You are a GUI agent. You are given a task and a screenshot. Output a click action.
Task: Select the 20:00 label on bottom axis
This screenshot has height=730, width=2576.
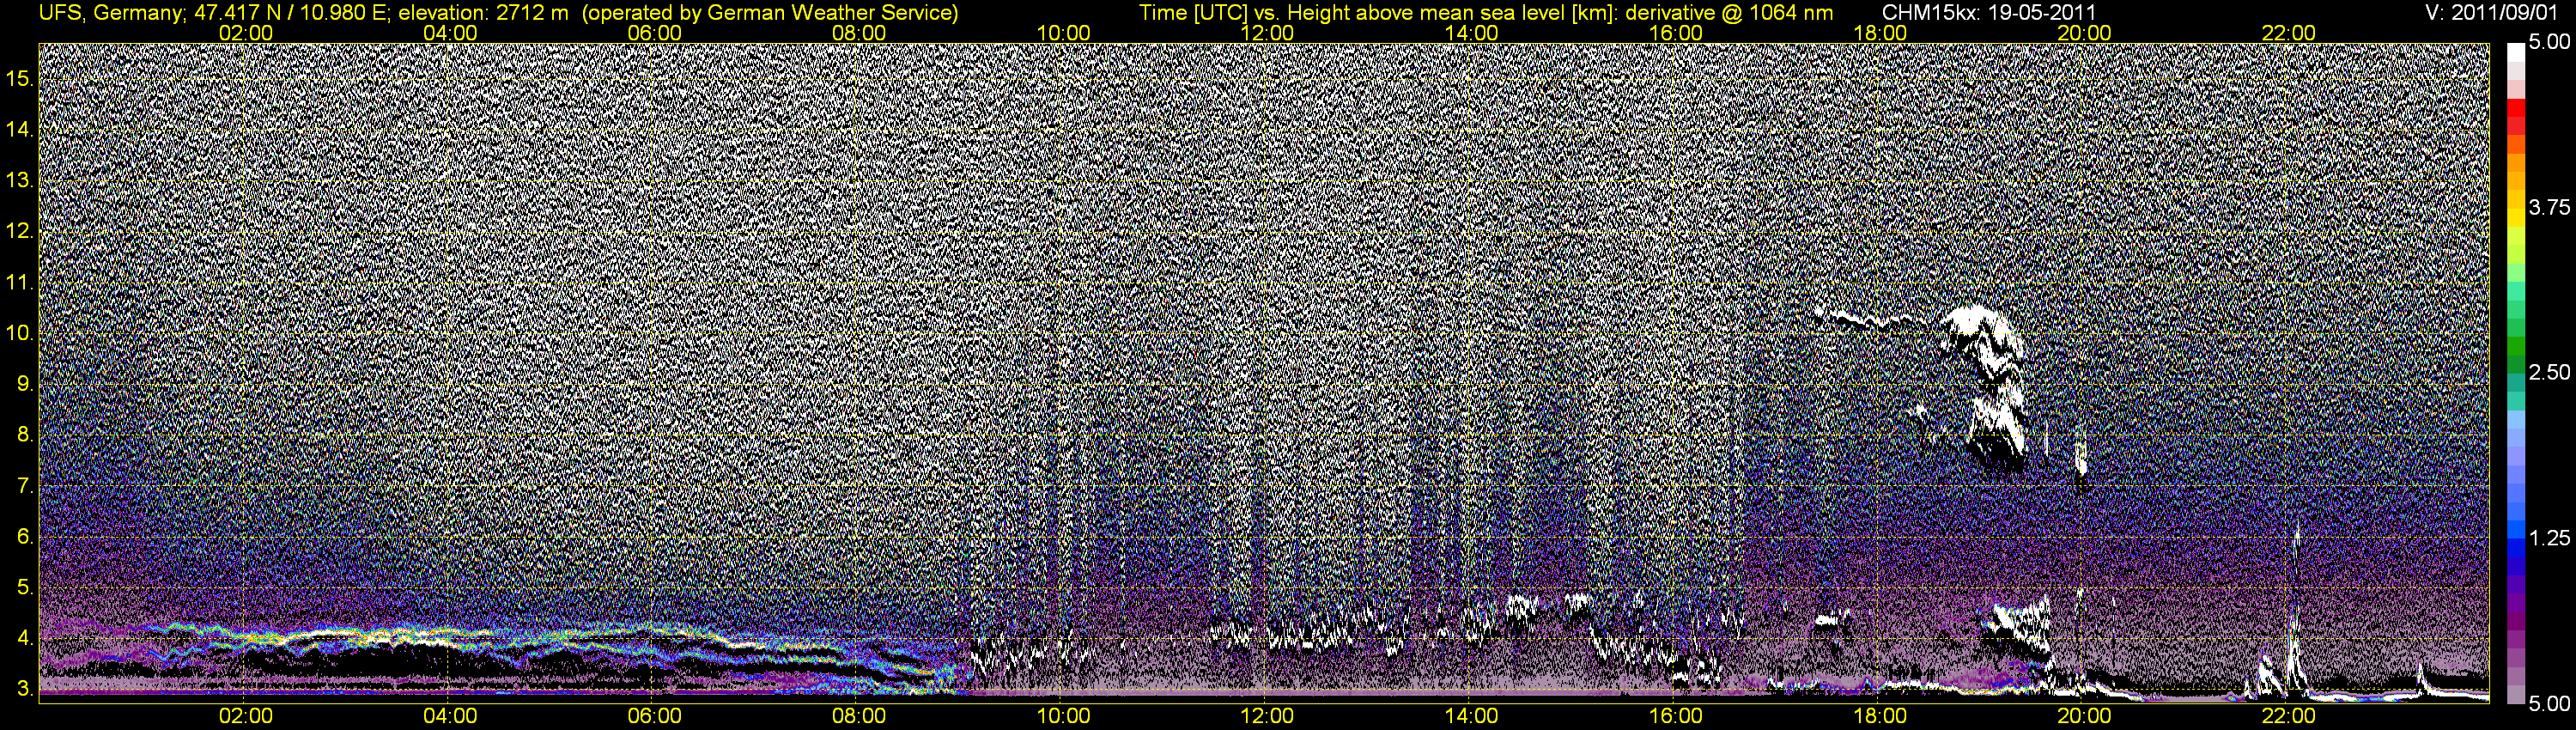(2084, 716)
